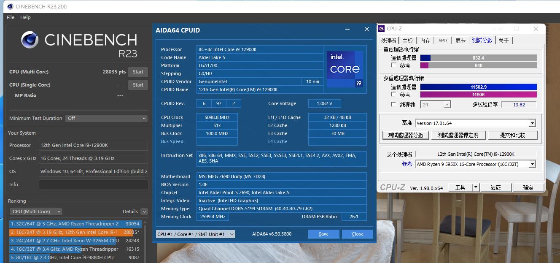
Task: Click the 验证 validate button in CPU-Z
Action: (495, 187)
